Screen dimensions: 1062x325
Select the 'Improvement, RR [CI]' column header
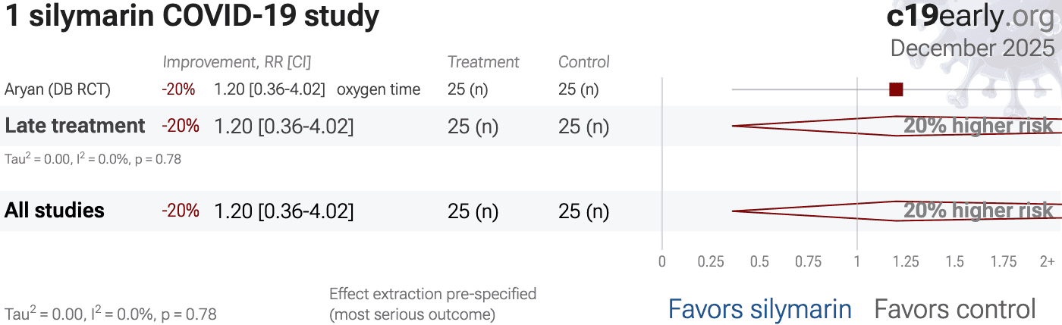coord(237,62)
